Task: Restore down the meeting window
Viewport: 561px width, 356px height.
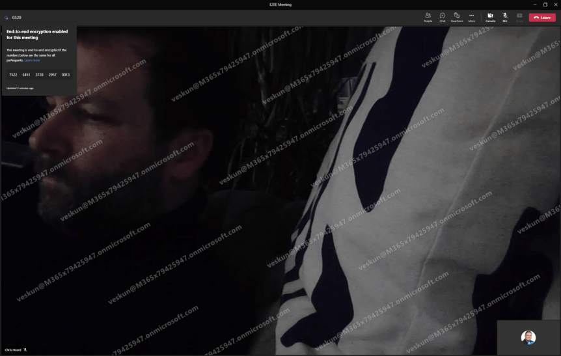Action: tap(545, 5)
